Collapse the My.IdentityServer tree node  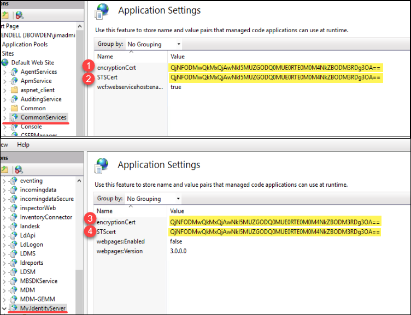pyautogui.click(x=5, y=308)
